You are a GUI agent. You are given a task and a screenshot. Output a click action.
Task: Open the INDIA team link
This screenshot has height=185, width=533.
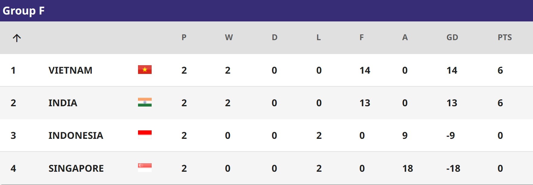click(x=63, y=103)
